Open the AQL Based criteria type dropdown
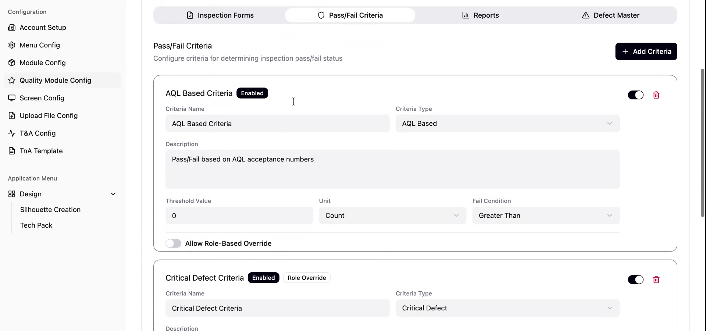Viewport: 706px width, 331px height. pyautogui.click(x=507, y=124)
